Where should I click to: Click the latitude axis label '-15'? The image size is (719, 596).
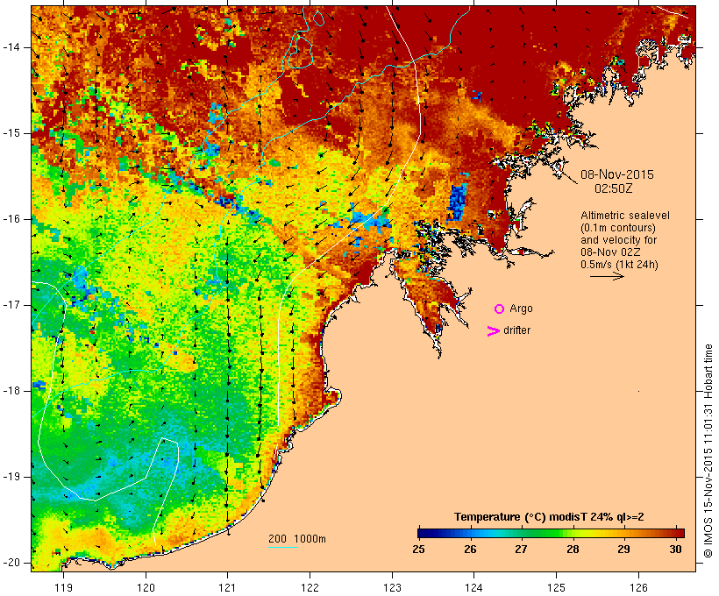click(x=11, y=133)
